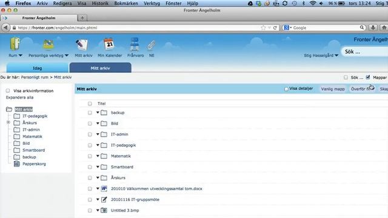Click the browser URL address bar
This screenshot has width=388, height=218.
click(139, 28)
